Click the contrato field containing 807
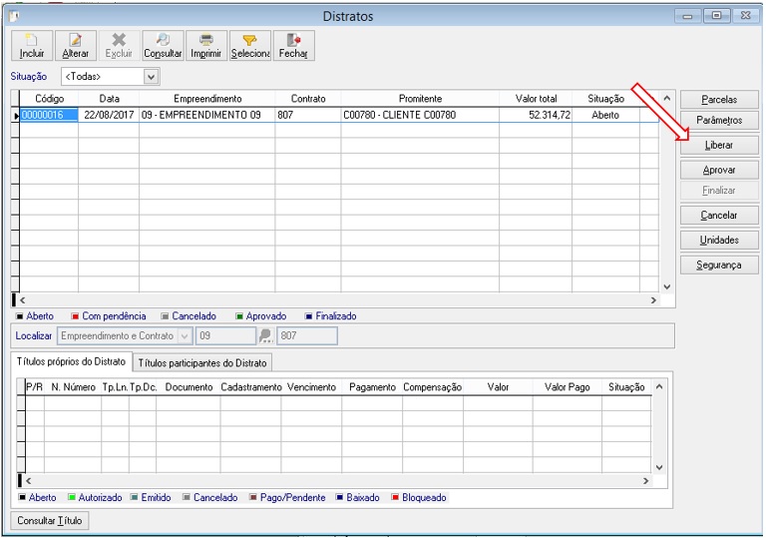 [307, 336]
